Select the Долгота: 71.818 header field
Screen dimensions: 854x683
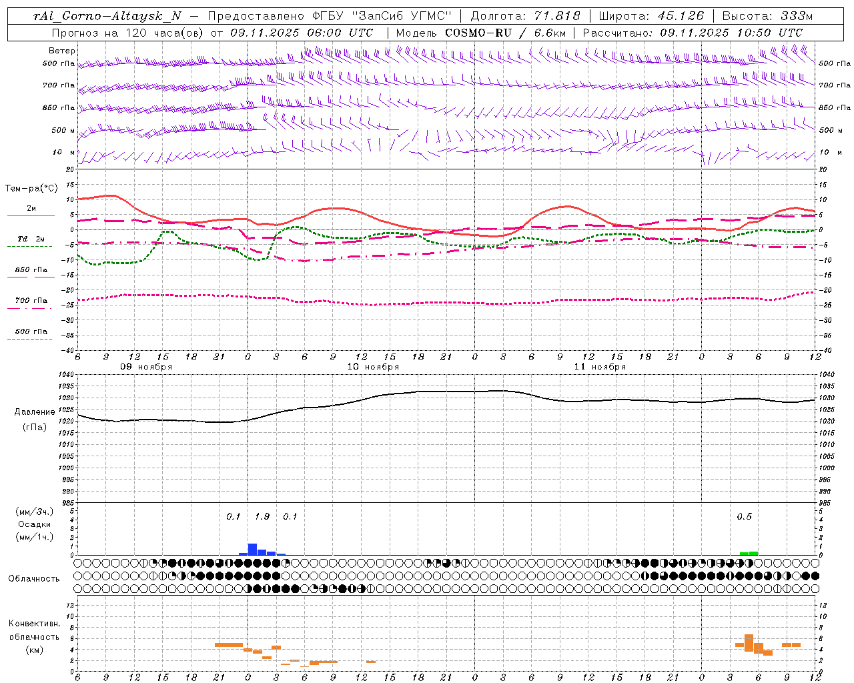tap(526, 16)
